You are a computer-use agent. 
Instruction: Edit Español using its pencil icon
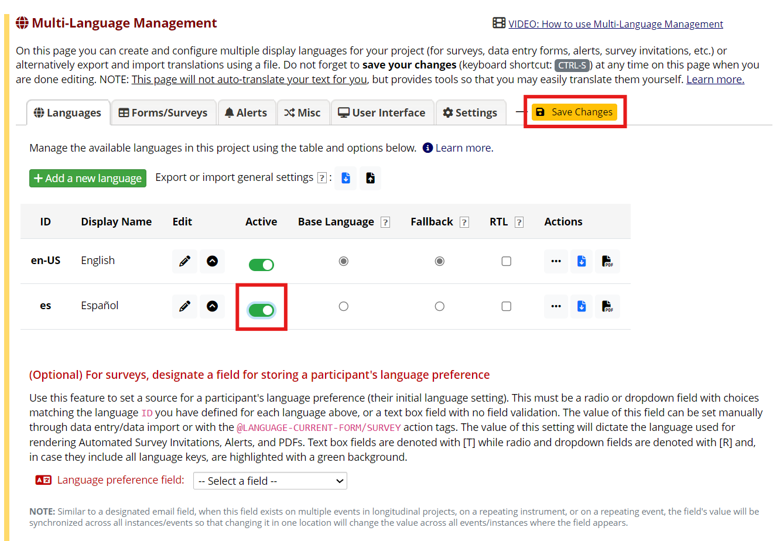click(184, 306)
